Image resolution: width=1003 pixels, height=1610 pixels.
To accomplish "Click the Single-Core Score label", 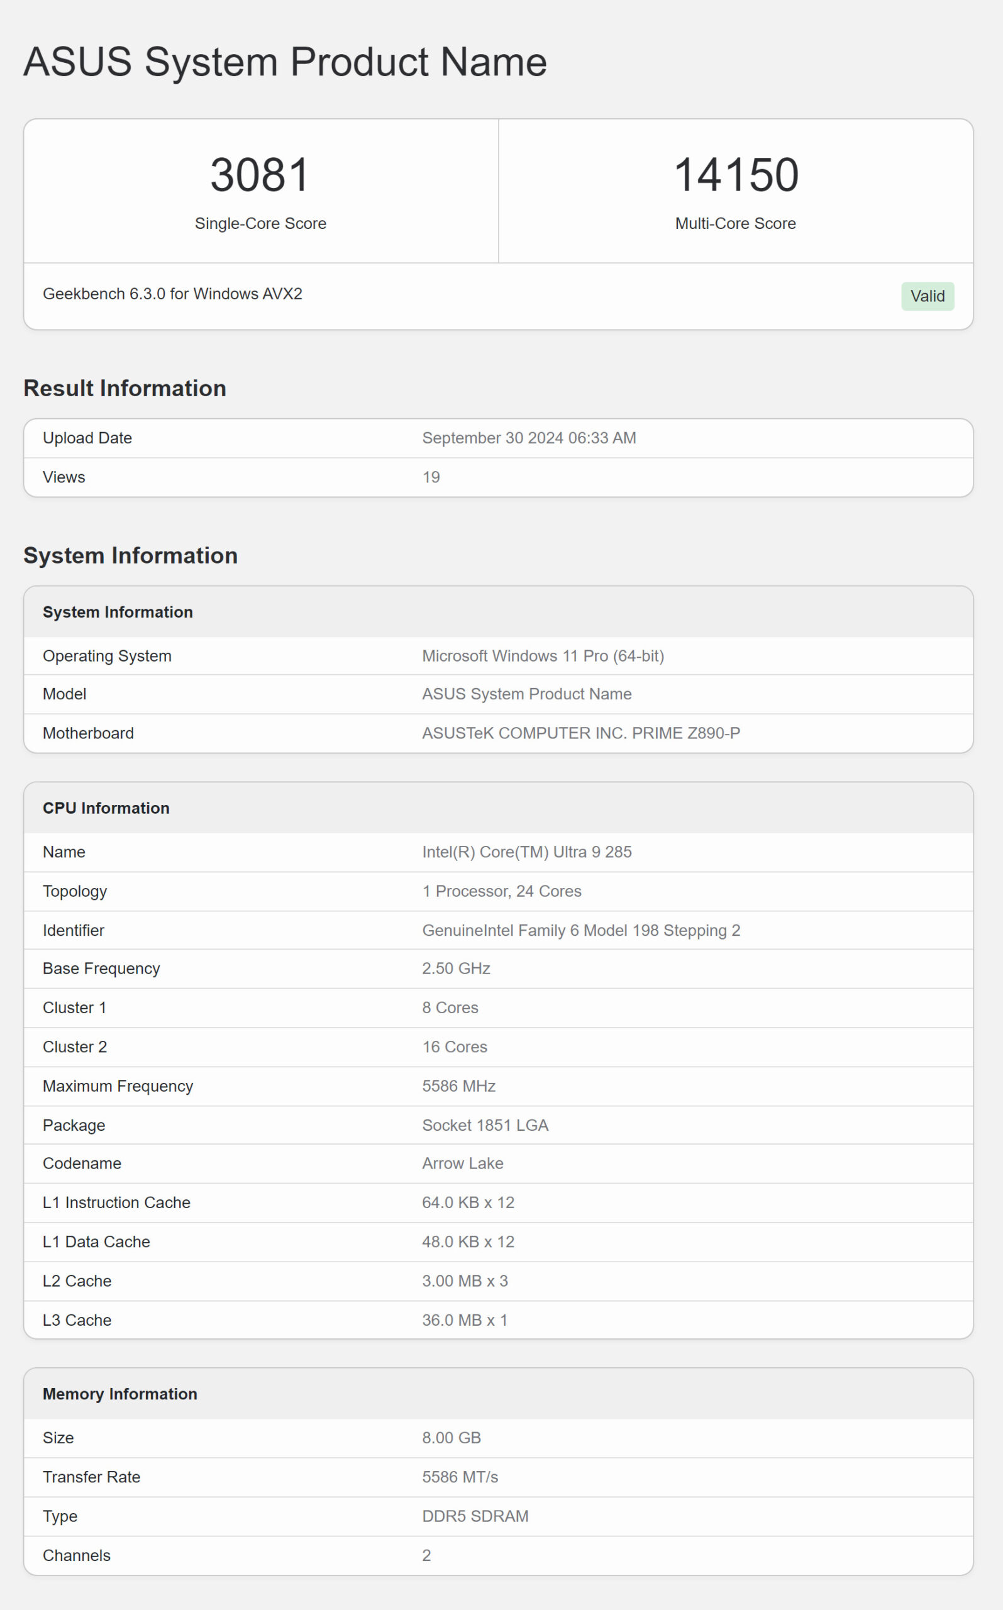I will point(261,223).
